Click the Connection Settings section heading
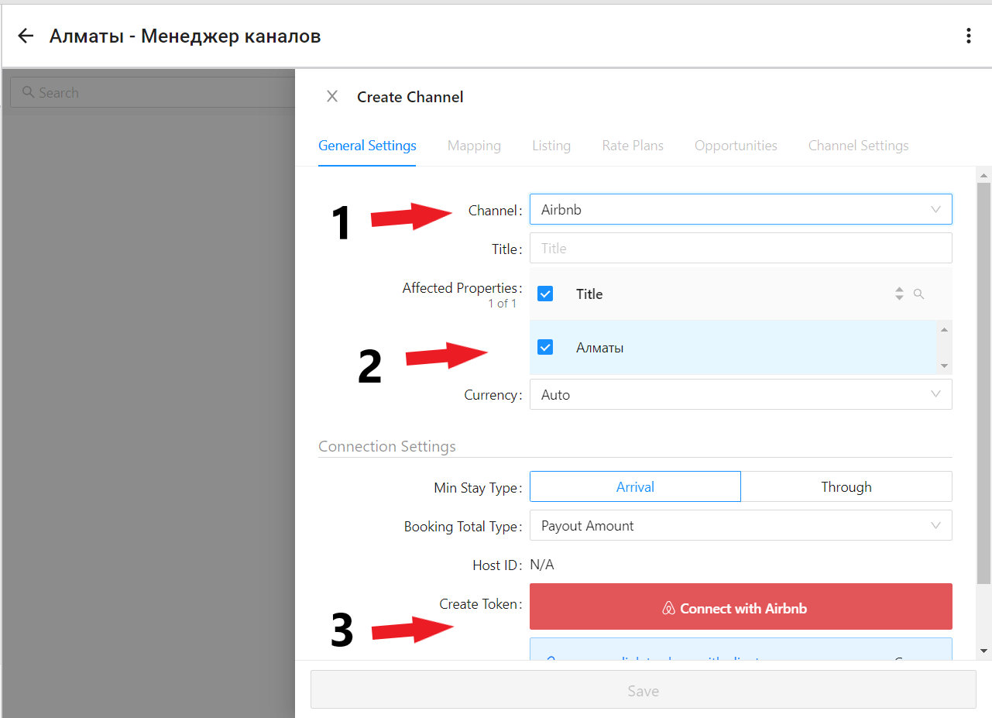Viewport: 992px width, 718px height. click(x=387, y=446)
